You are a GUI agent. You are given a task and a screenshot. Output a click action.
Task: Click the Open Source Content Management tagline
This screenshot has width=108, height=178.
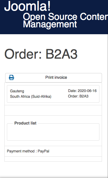65,20
